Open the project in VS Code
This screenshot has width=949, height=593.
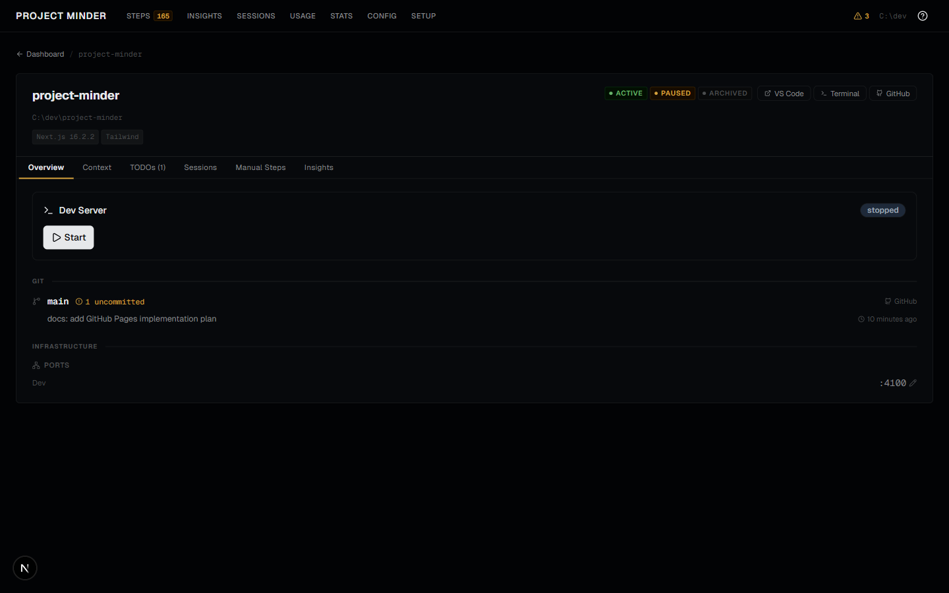click(x=784, y=93)
